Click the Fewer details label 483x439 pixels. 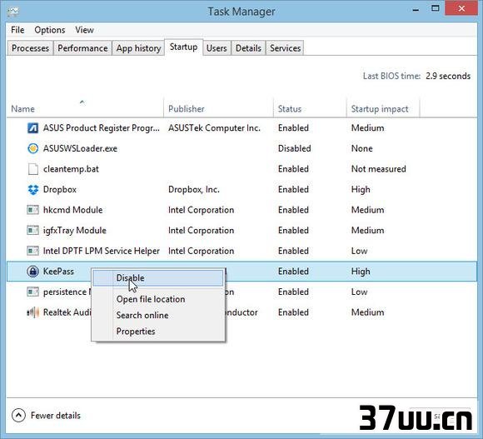56,416
